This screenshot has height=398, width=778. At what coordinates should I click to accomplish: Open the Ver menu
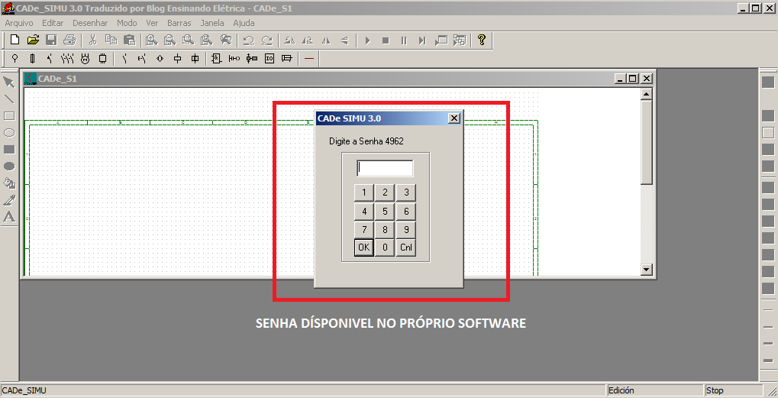coord(152,23)
